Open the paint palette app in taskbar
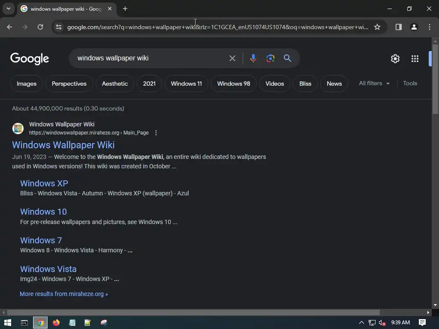The image size is (439, 329). point(104,323)
